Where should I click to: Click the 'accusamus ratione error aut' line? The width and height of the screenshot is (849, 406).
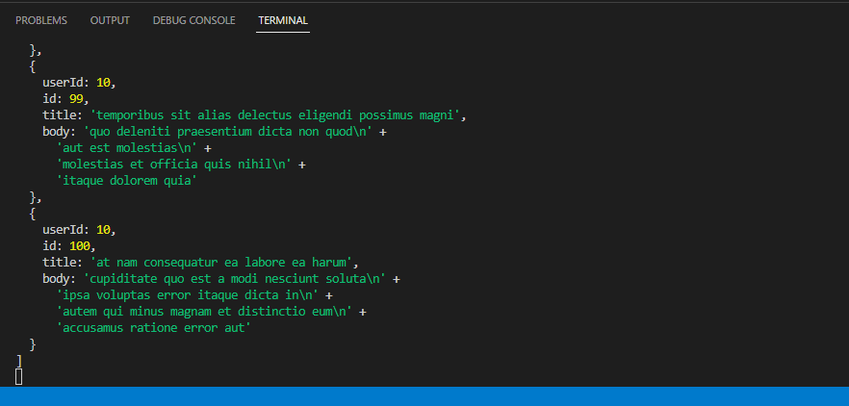[x=154, y=328]
